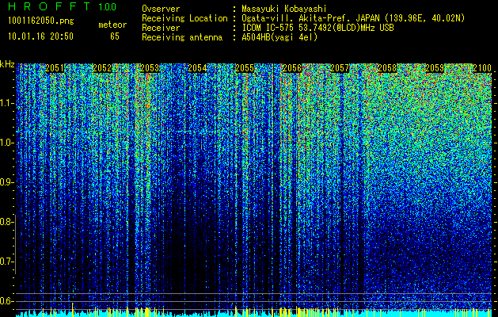The width and height of the screenshot is (498, 317).
Task: Click the 2056 time marker
Action: coord(292,68)
